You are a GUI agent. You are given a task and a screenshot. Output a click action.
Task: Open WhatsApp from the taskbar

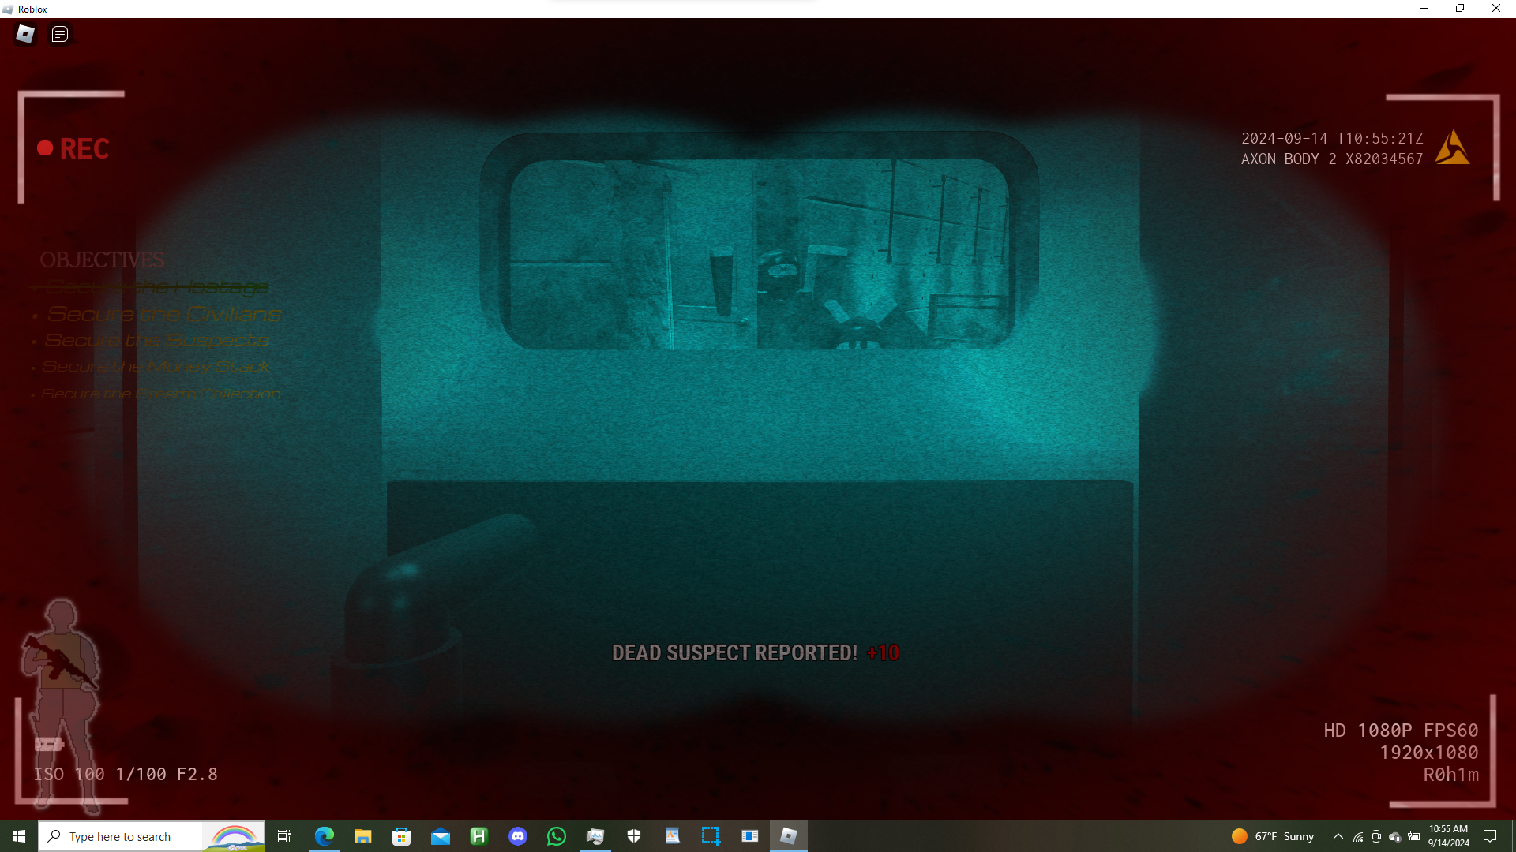click(556, 836)
